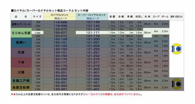
Task: Click super royal code 121-400
Action: click(93, 86)
